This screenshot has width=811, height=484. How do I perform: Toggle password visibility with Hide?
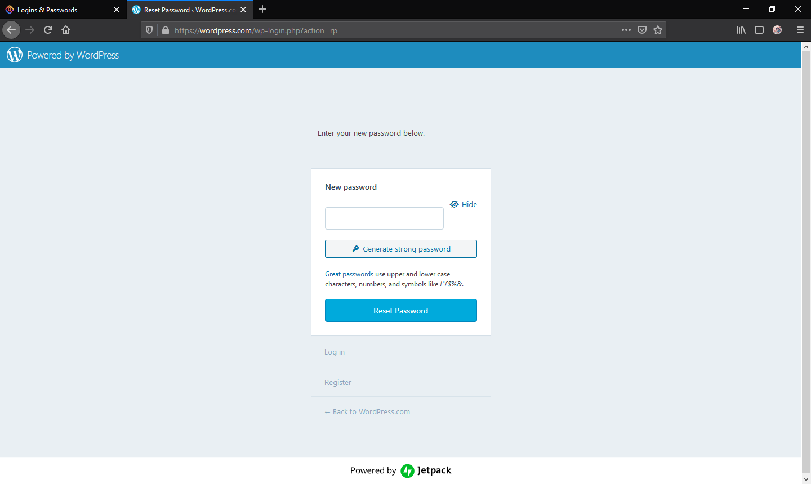(464, 204)
